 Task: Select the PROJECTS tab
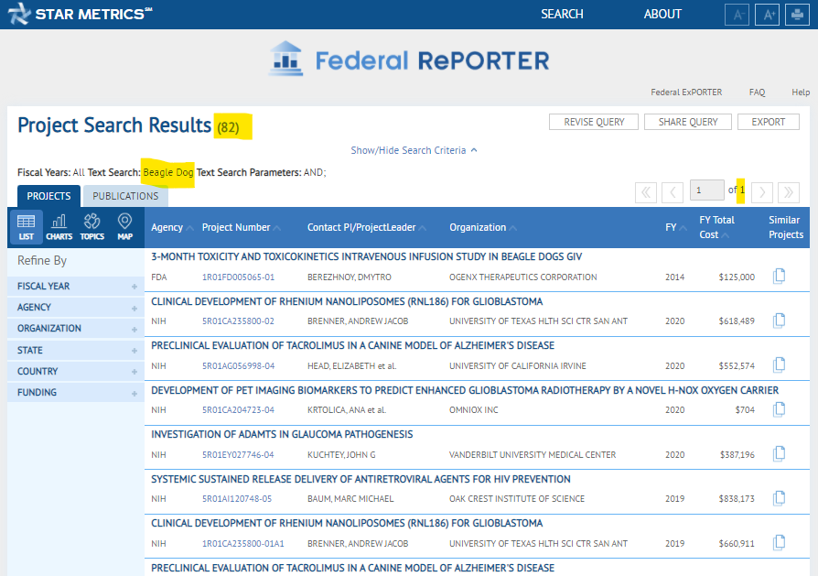tap(49, 196)
